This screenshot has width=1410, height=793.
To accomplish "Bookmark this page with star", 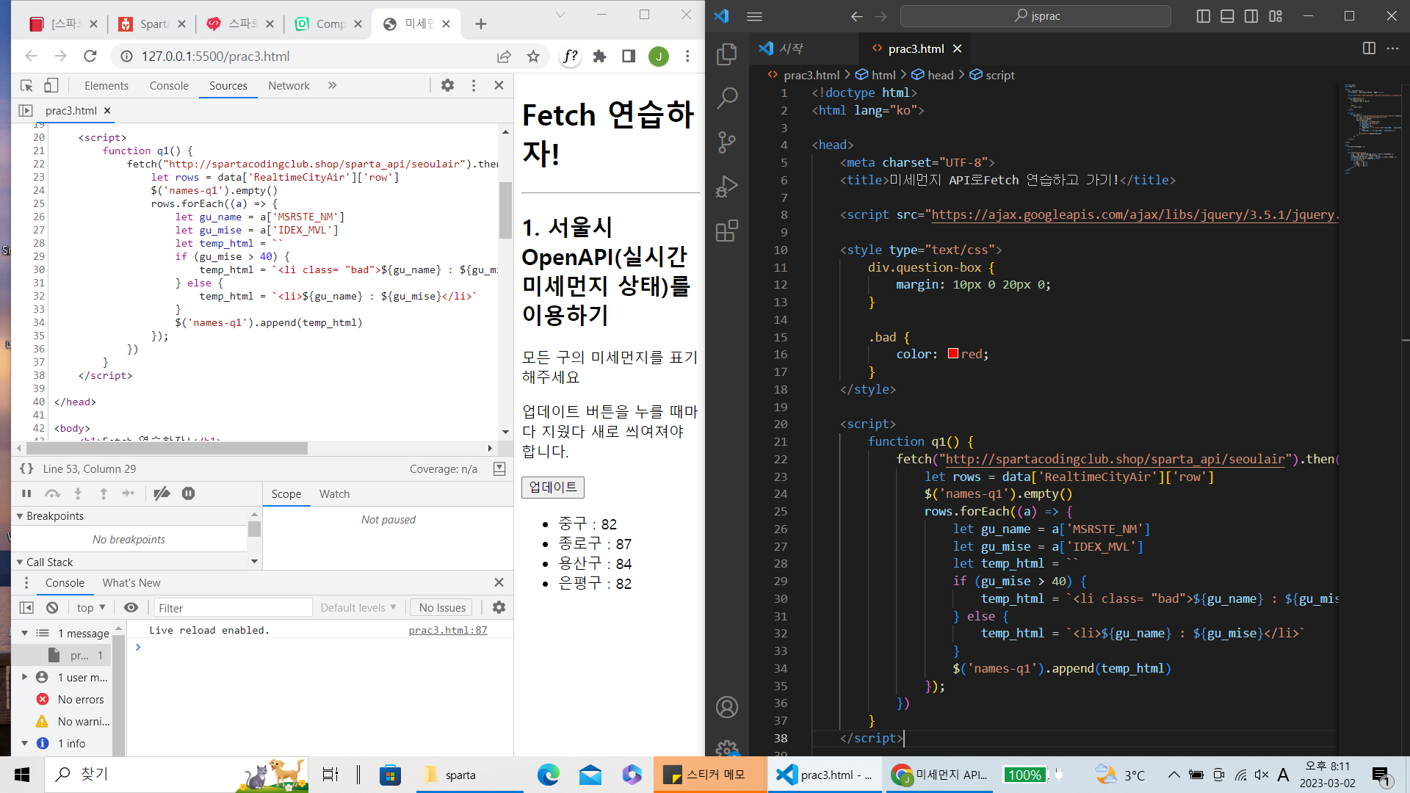I will [533, 57].
